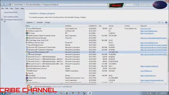Refresh the Programs and Features address bar

137,5
